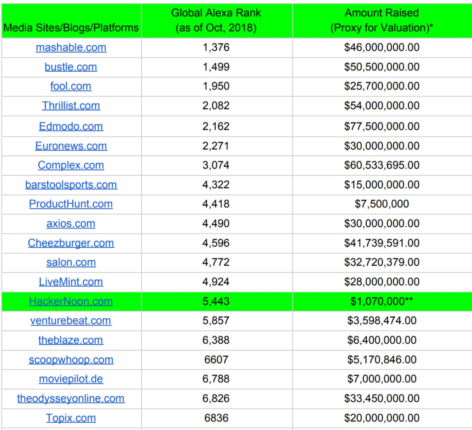Select the amount cell $5,170,846.00

coord(382,360)
